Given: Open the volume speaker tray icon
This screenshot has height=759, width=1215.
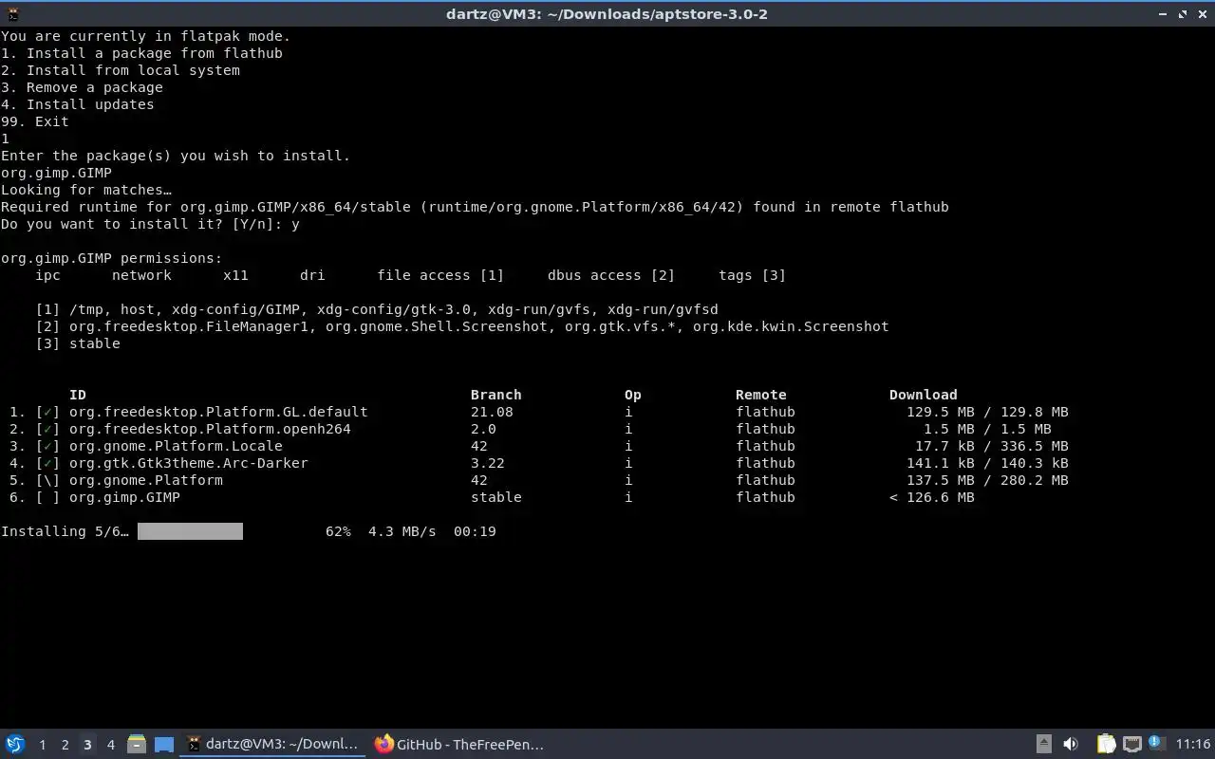Looking at the screenshot, I should coord(1071,745).
